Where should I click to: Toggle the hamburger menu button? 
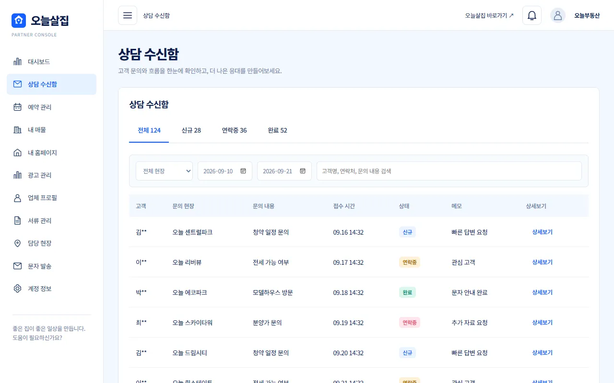click(x=128, y=15)
